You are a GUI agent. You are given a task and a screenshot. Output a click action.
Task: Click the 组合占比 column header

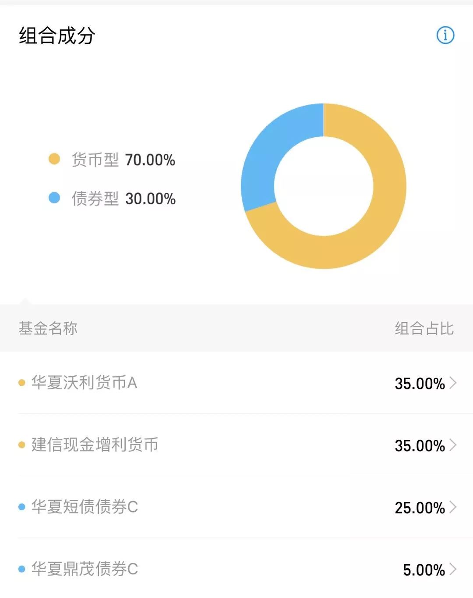424,328
